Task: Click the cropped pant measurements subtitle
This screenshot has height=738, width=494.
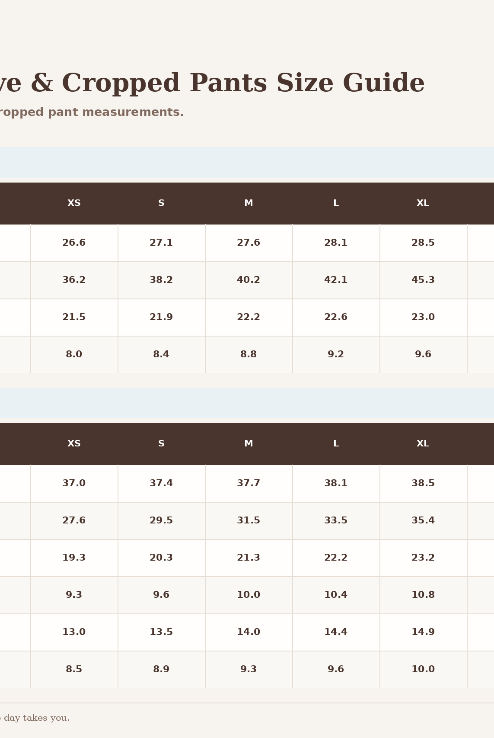Action: pyautogui.click(x=92, y=112)
